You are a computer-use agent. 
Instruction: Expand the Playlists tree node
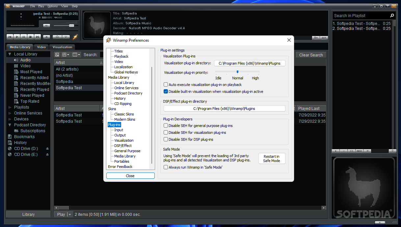coord(10,107)
